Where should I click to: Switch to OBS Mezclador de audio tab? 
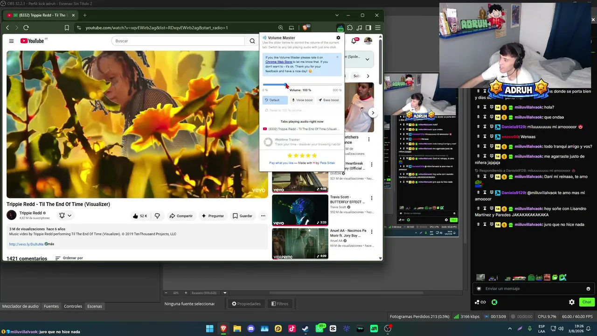coord(21,306)
